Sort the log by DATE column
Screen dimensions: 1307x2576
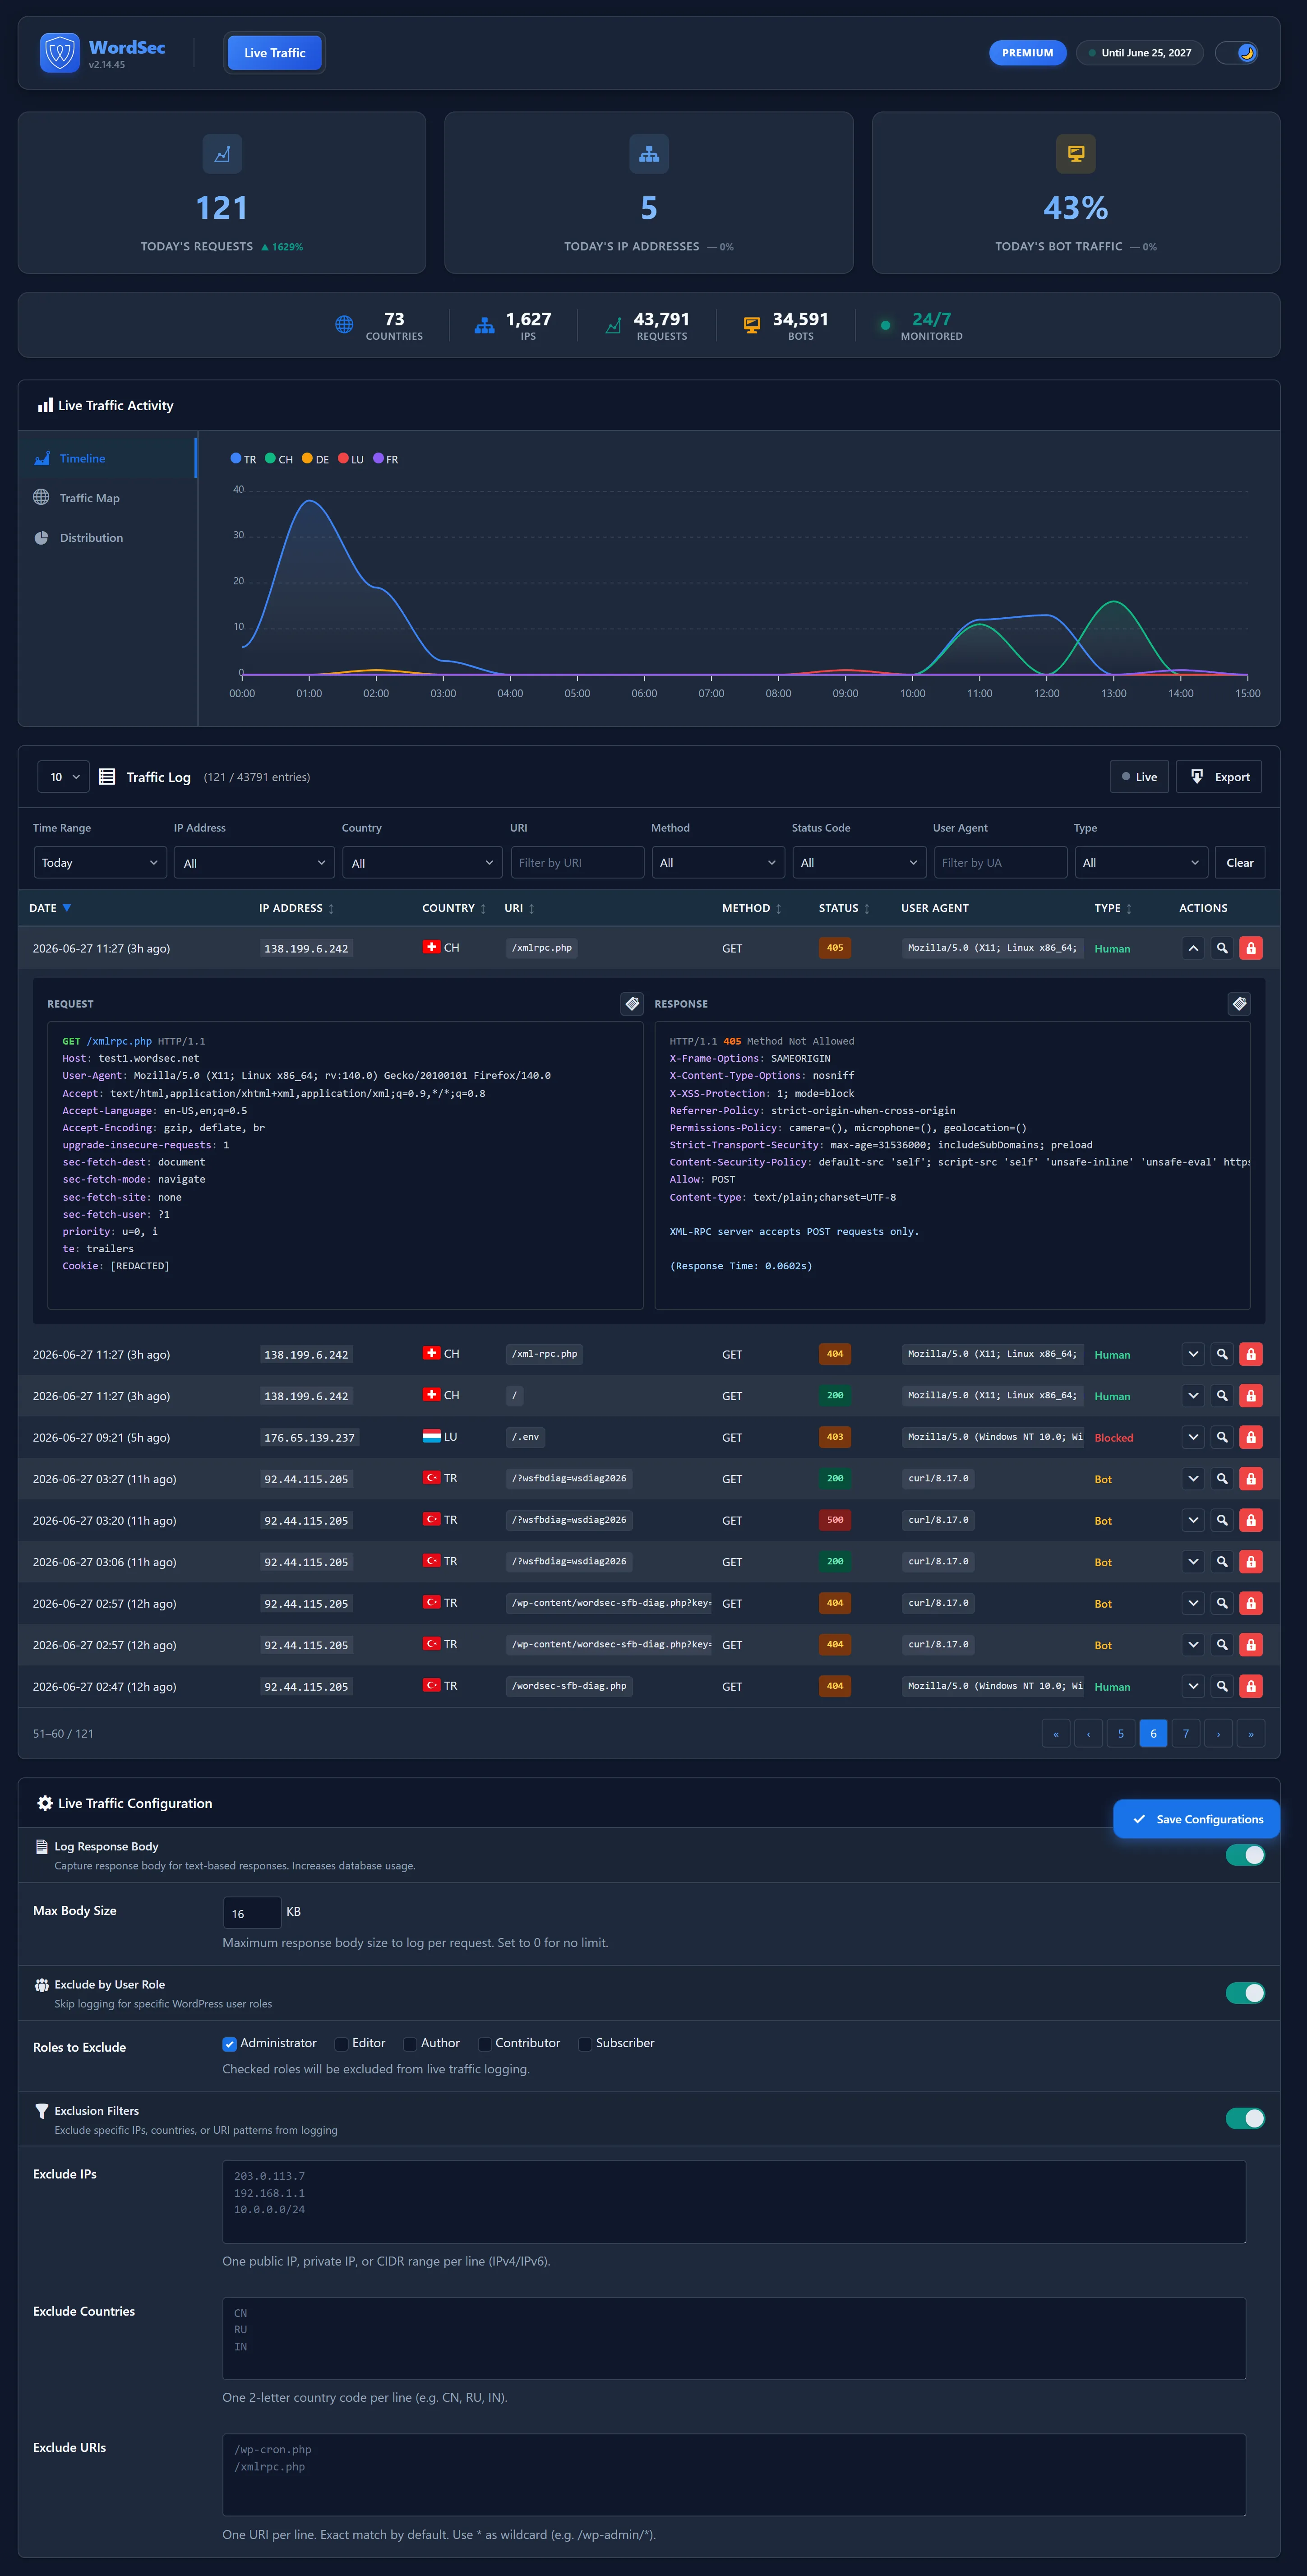[50, 908]
